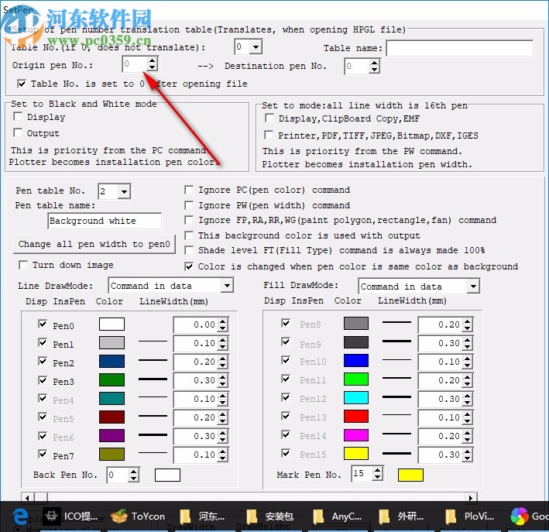Open the Pen table No. dropdown

click(x=125, y=191)
